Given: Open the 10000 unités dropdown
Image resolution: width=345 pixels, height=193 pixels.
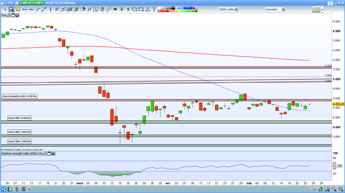Looking at the screenshot, I should click(x=228, y=10).
